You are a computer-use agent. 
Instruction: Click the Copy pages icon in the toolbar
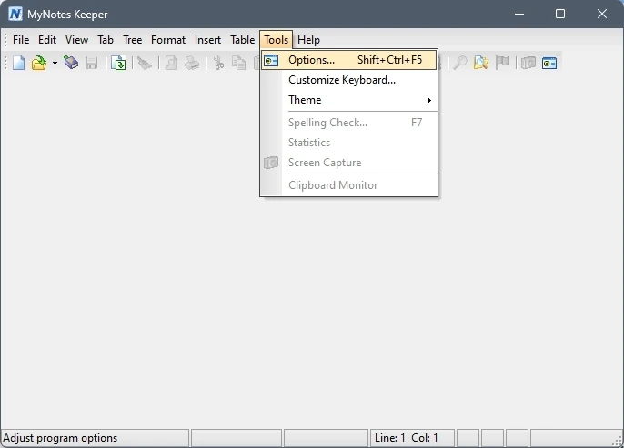[x=238, y=63]
